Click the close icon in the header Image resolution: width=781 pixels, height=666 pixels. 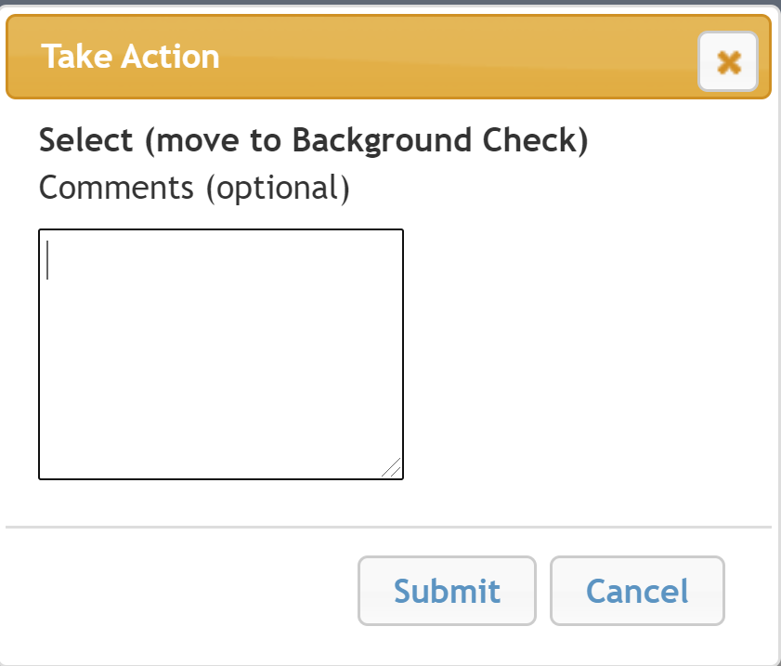pyautogui.click(x=728, y=62)
